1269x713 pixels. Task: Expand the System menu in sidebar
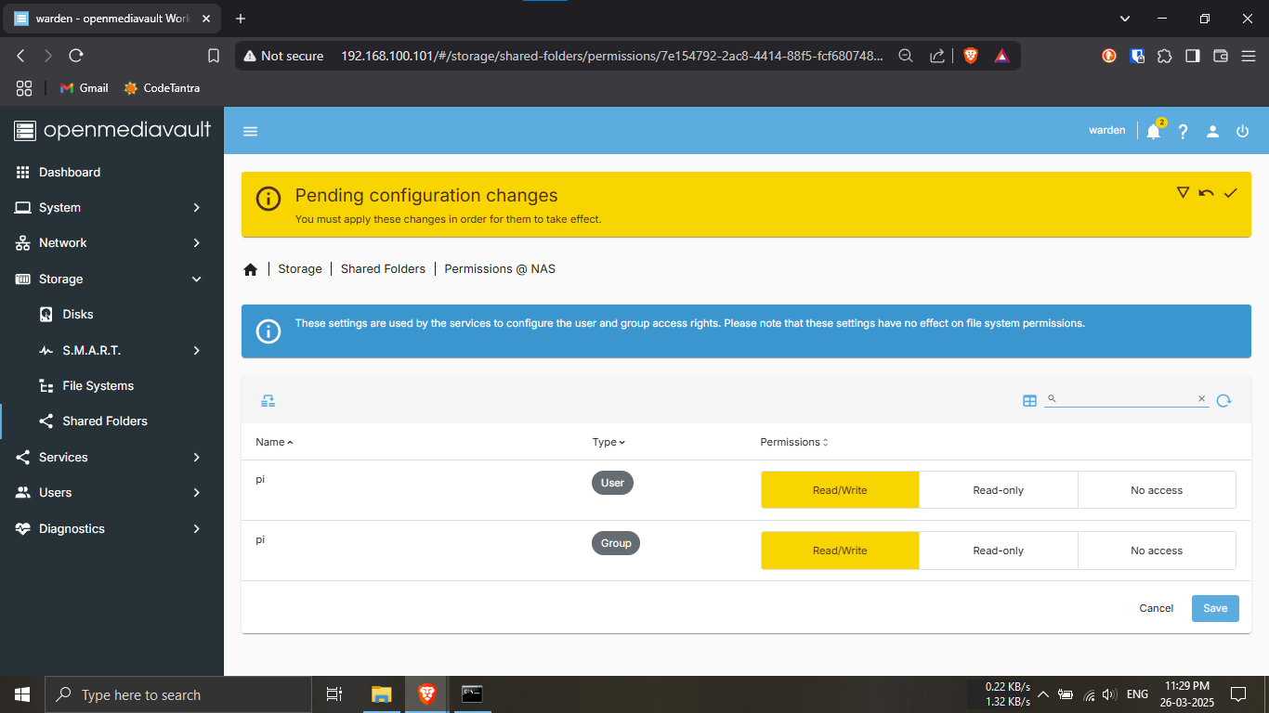click(x=111, y=208)
